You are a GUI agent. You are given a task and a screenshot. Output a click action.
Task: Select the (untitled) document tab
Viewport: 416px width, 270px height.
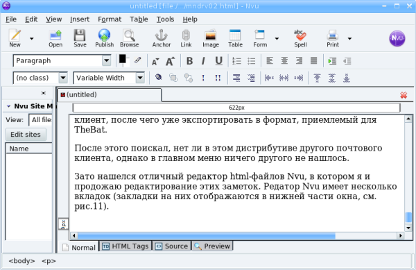(110, 95)
